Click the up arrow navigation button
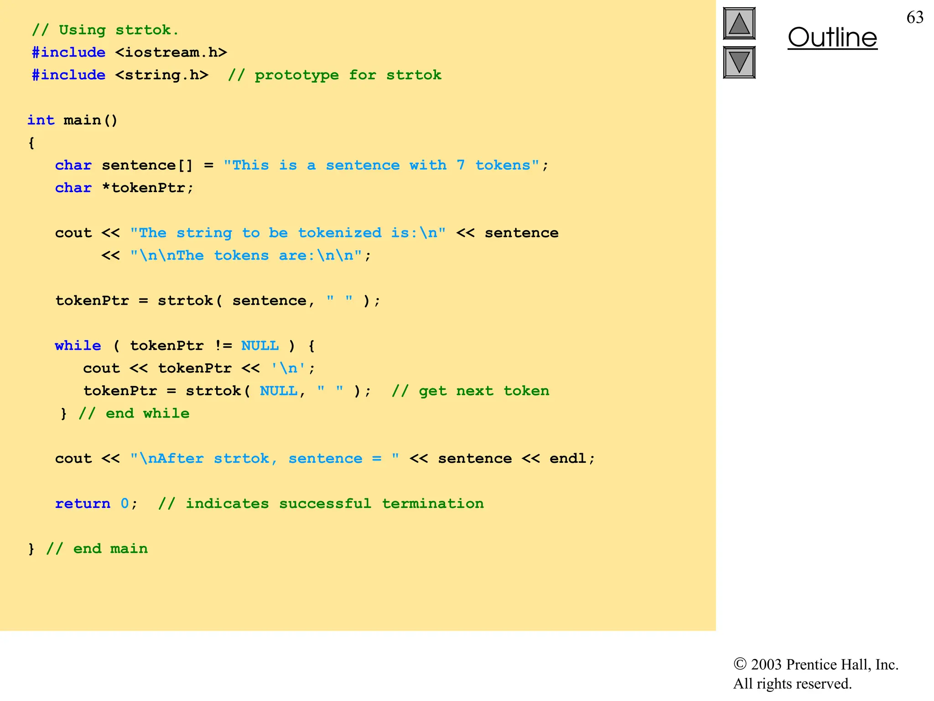Screen dimensions: 934x701 point(739,24)
